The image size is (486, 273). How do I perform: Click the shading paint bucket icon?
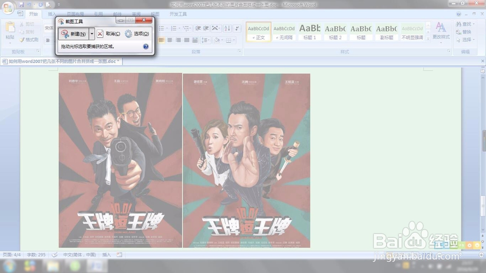(x=217, y=40)
